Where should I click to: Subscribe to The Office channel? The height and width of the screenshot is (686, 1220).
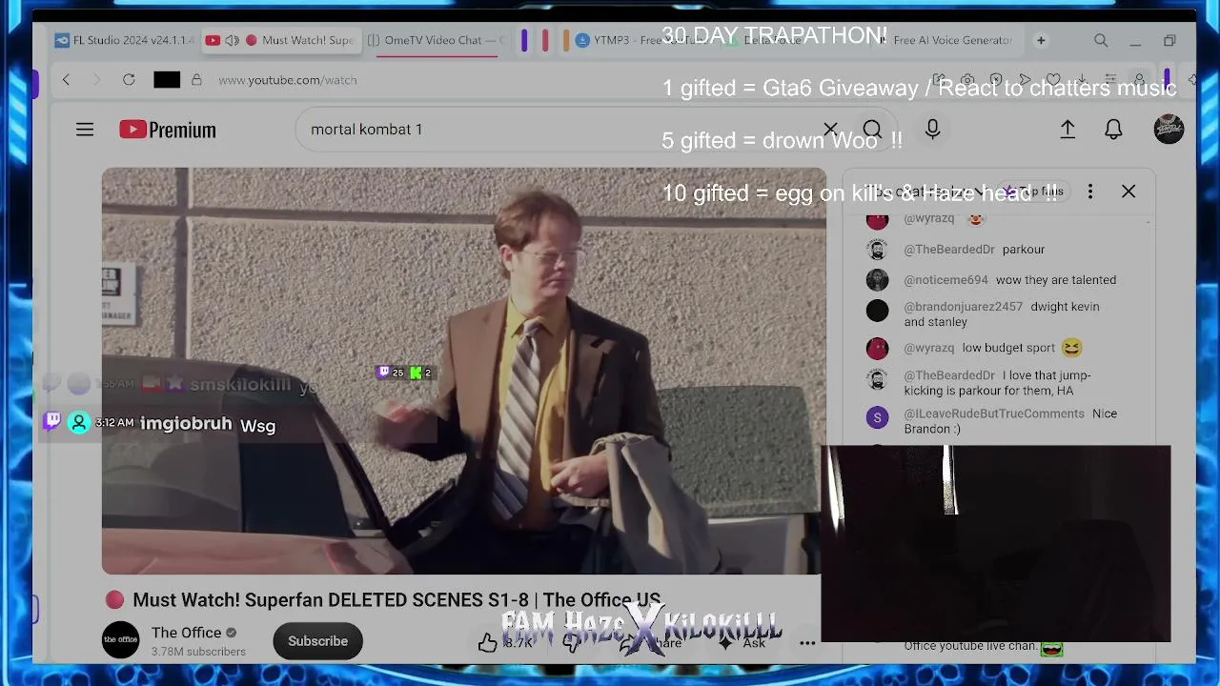click(318, 641)
